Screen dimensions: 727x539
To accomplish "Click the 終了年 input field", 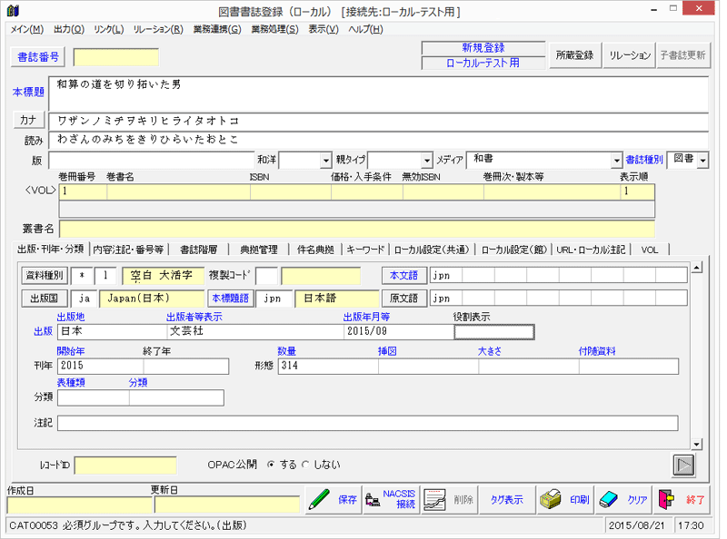I will 186,367.
